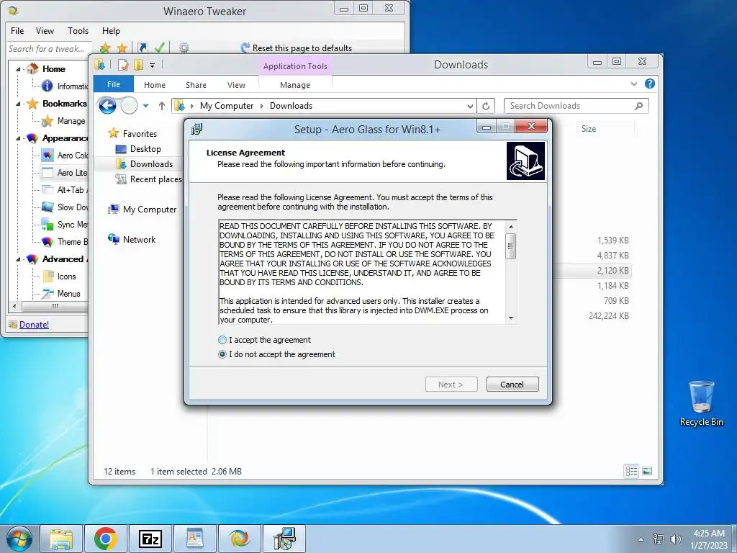Select Favorites in Explorer navigation pane
Viewport: 737px width, 553px height.
pos(140,134)
